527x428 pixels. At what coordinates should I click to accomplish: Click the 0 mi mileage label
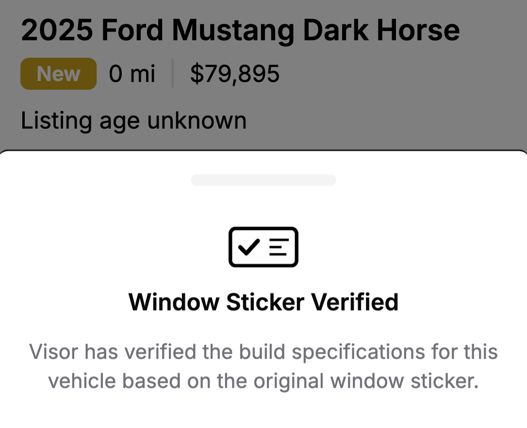[132, 74]
